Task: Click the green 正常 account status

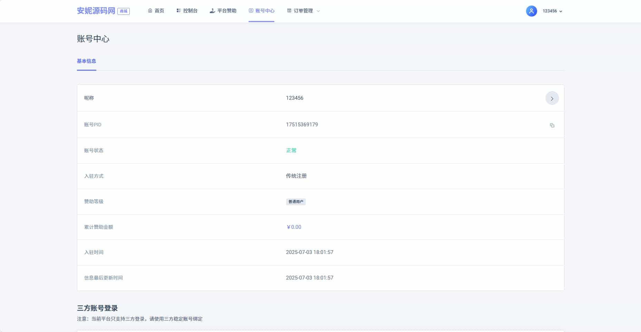Action: (x=291, y=150)
